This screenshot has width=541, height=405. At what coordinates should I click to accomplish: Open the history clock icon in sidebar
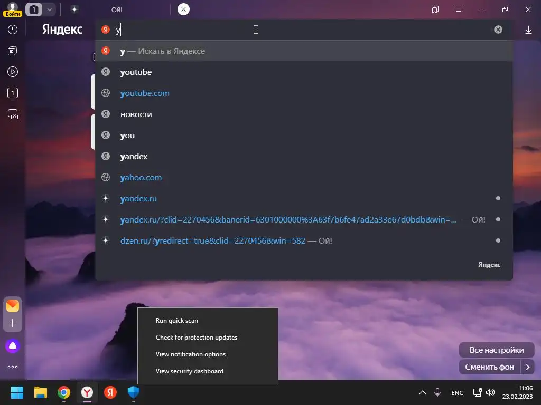(x=13, y=30)
